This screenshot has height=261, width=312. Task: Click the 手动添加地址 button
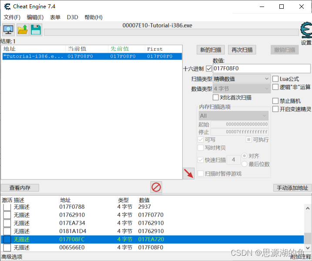[x=292, y=188]
